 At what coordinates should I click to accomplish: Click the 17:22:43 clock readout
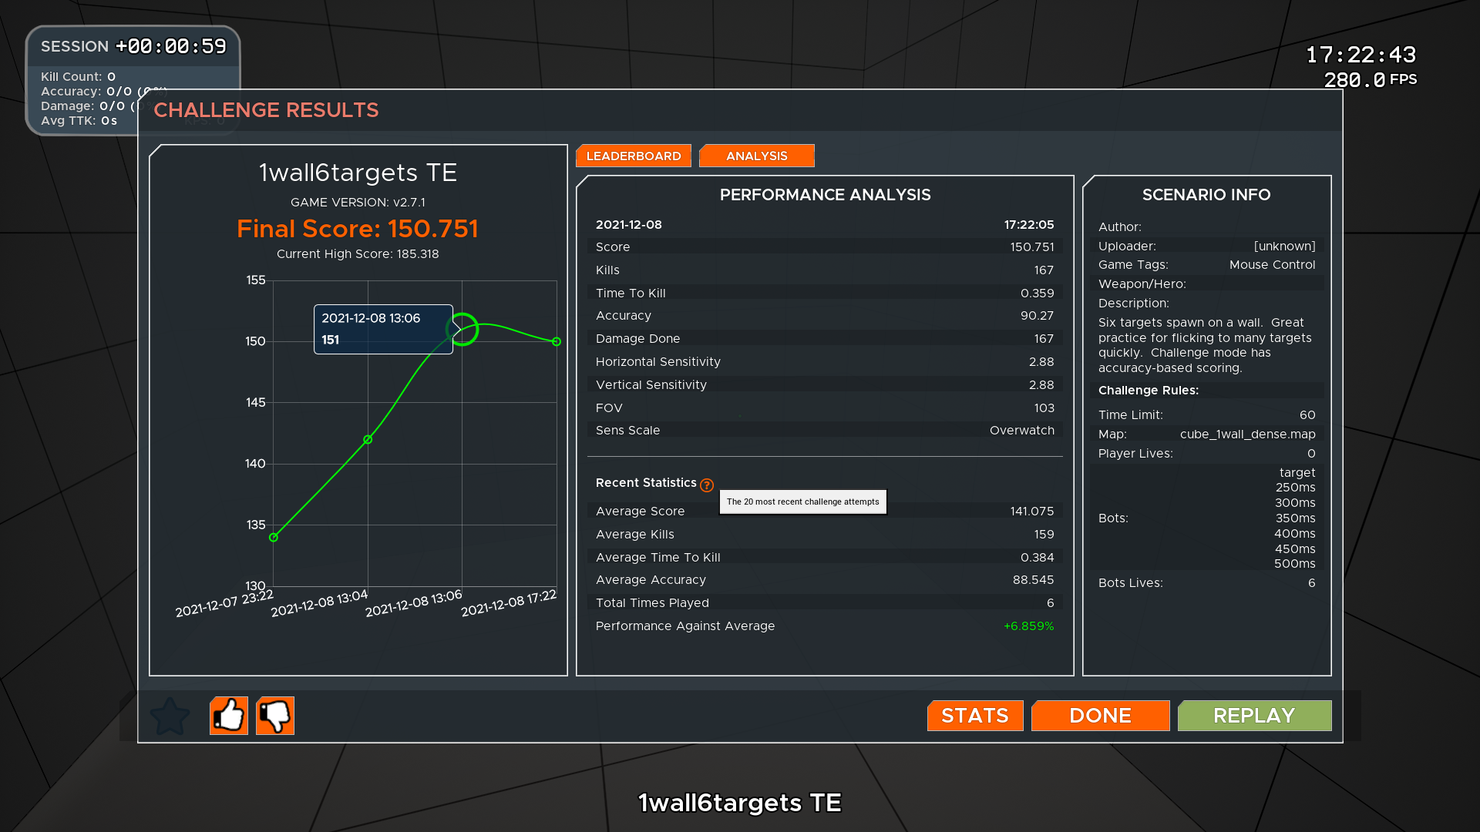coord(1361,55)
